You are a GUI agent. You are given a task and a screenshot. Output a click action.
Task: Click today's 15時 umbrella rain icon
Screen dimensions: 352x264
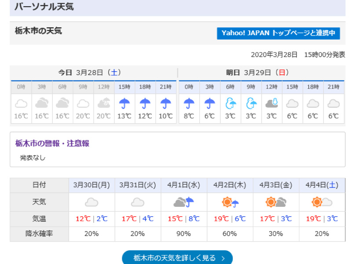point(125,103)
